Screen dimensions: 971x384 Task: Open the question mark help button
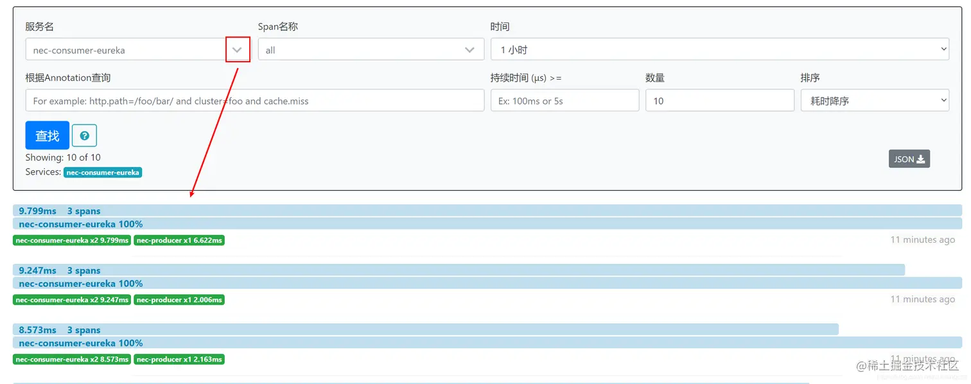[x=84, y=135]
